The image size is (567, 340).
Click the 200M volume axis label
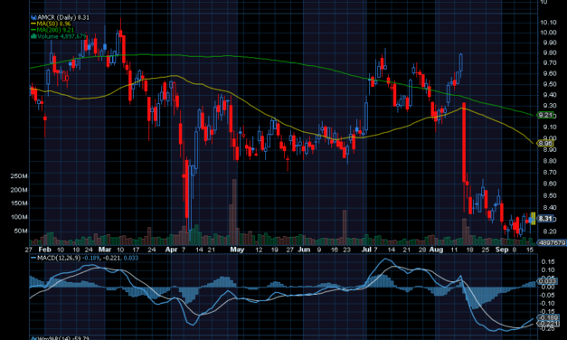pyautogui.click(x=19, y=190)
